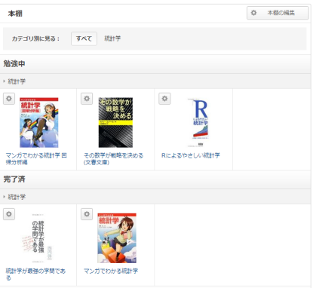Open gear menu of completed book マンガでわかる統計学

(x=87, y=214)
